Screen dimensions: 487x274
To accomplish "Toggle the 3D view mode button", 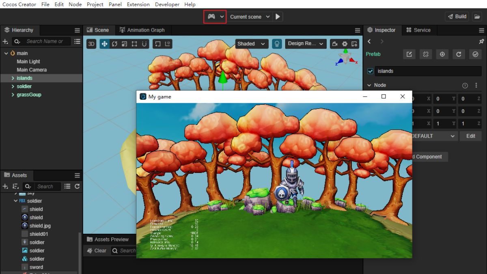I will click(91, 44).
